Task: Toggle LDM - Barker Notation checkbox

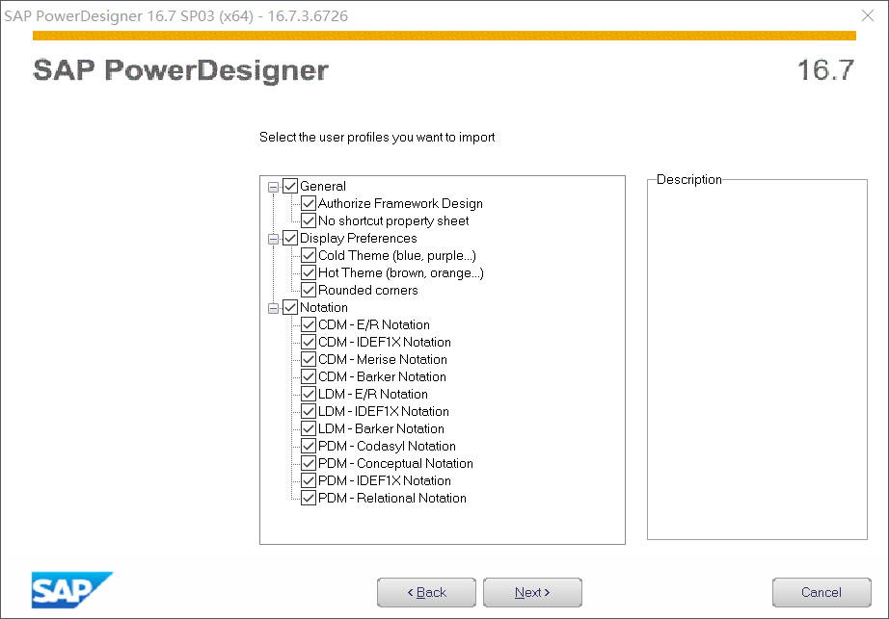Action: 309,428
